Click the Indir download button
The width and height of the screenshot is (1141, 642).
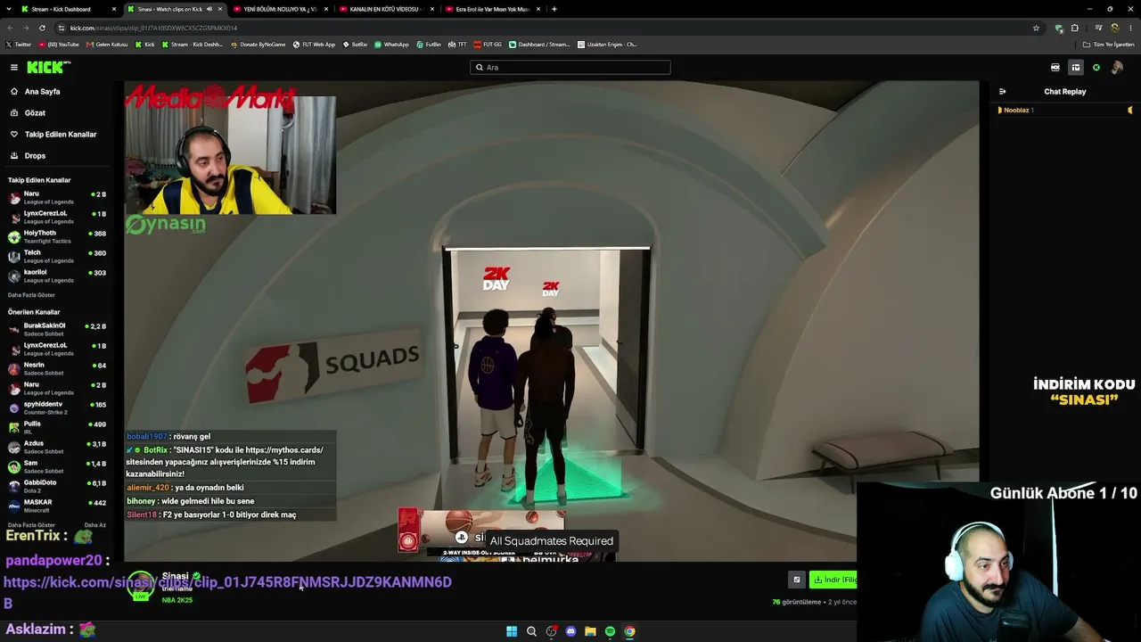pos(833,580)
